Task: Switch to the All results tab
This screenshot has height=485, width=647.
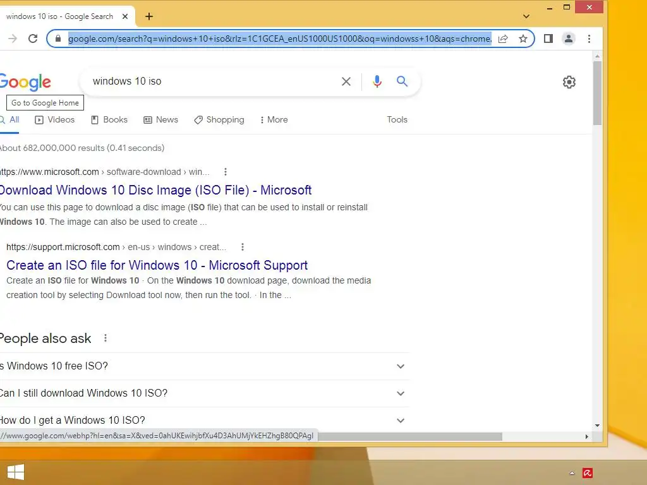Action: 10,119
